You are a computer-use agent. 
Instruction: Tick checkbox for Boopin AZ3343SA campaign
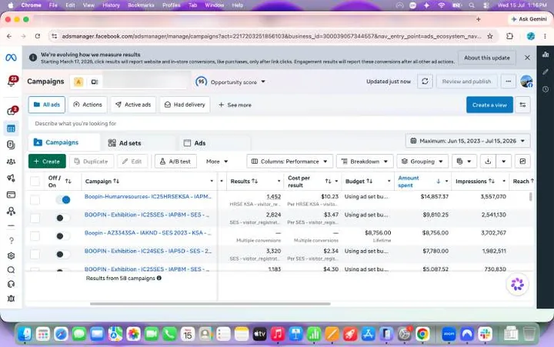pos(35,236)
